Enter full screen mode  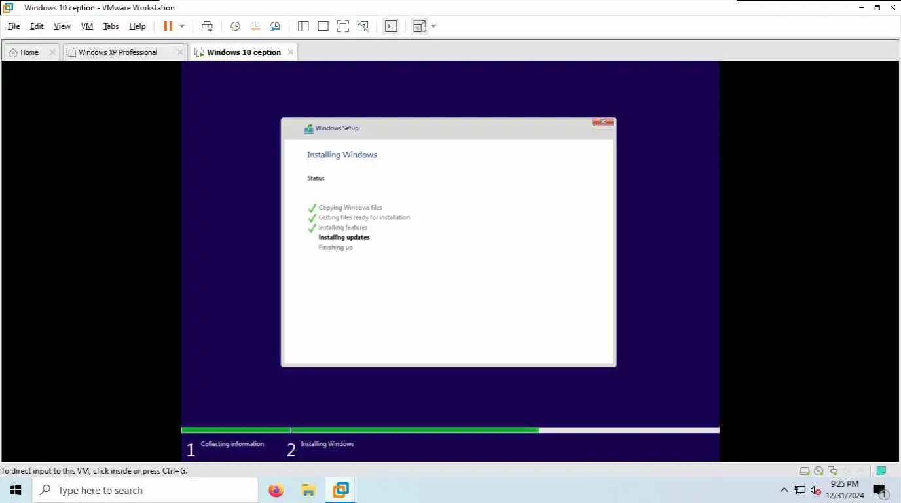click(x=342, y=26)
